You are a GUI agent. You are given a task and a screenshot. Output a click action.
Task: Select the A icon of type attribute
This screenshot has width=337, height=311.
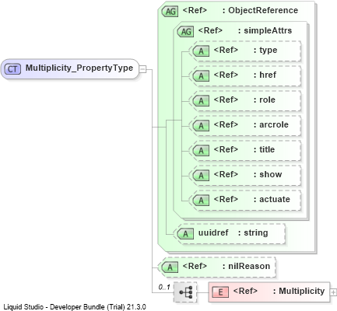click(x=201, y=51)
